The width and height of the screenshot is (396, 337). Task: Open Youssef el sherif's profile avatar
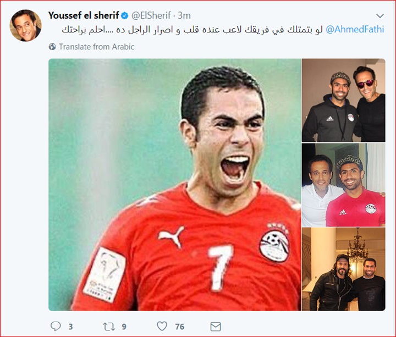coord(25,25)
